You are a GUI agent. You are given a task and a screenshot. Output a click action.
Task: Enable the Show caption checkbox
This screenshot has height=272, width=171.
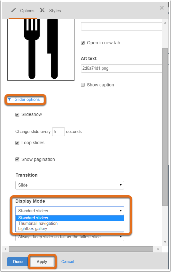(x=83, y=85)
